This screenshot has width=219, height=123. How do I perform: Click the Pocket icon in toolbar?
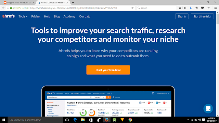(202, 8)
